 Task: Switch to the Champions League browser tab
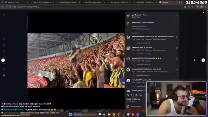(x=68, y=2)
